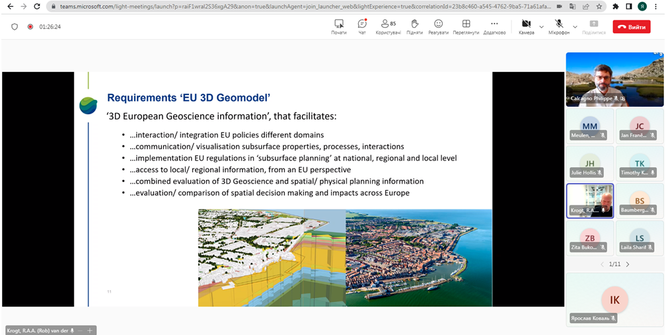Viewport: 666px width, 335px height.
Task: Click the browser address bar URL
Action: pos(306,7)
